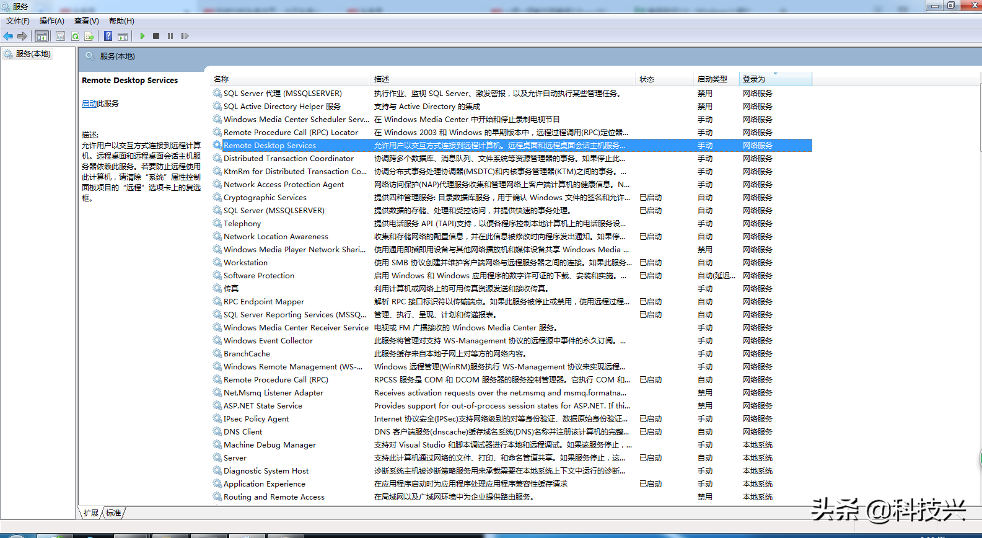Start the service with green play icon

[142, 36]
